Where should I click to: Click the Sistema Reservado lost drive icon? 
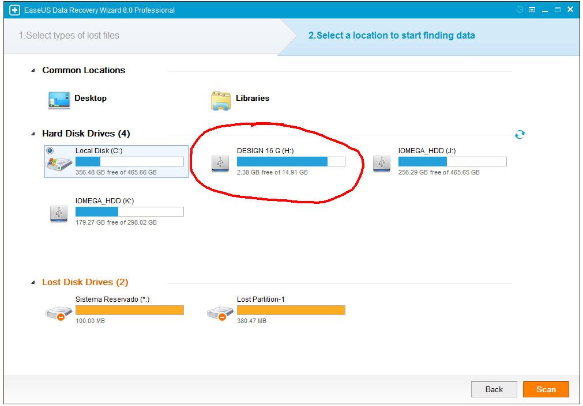(59, 313)
